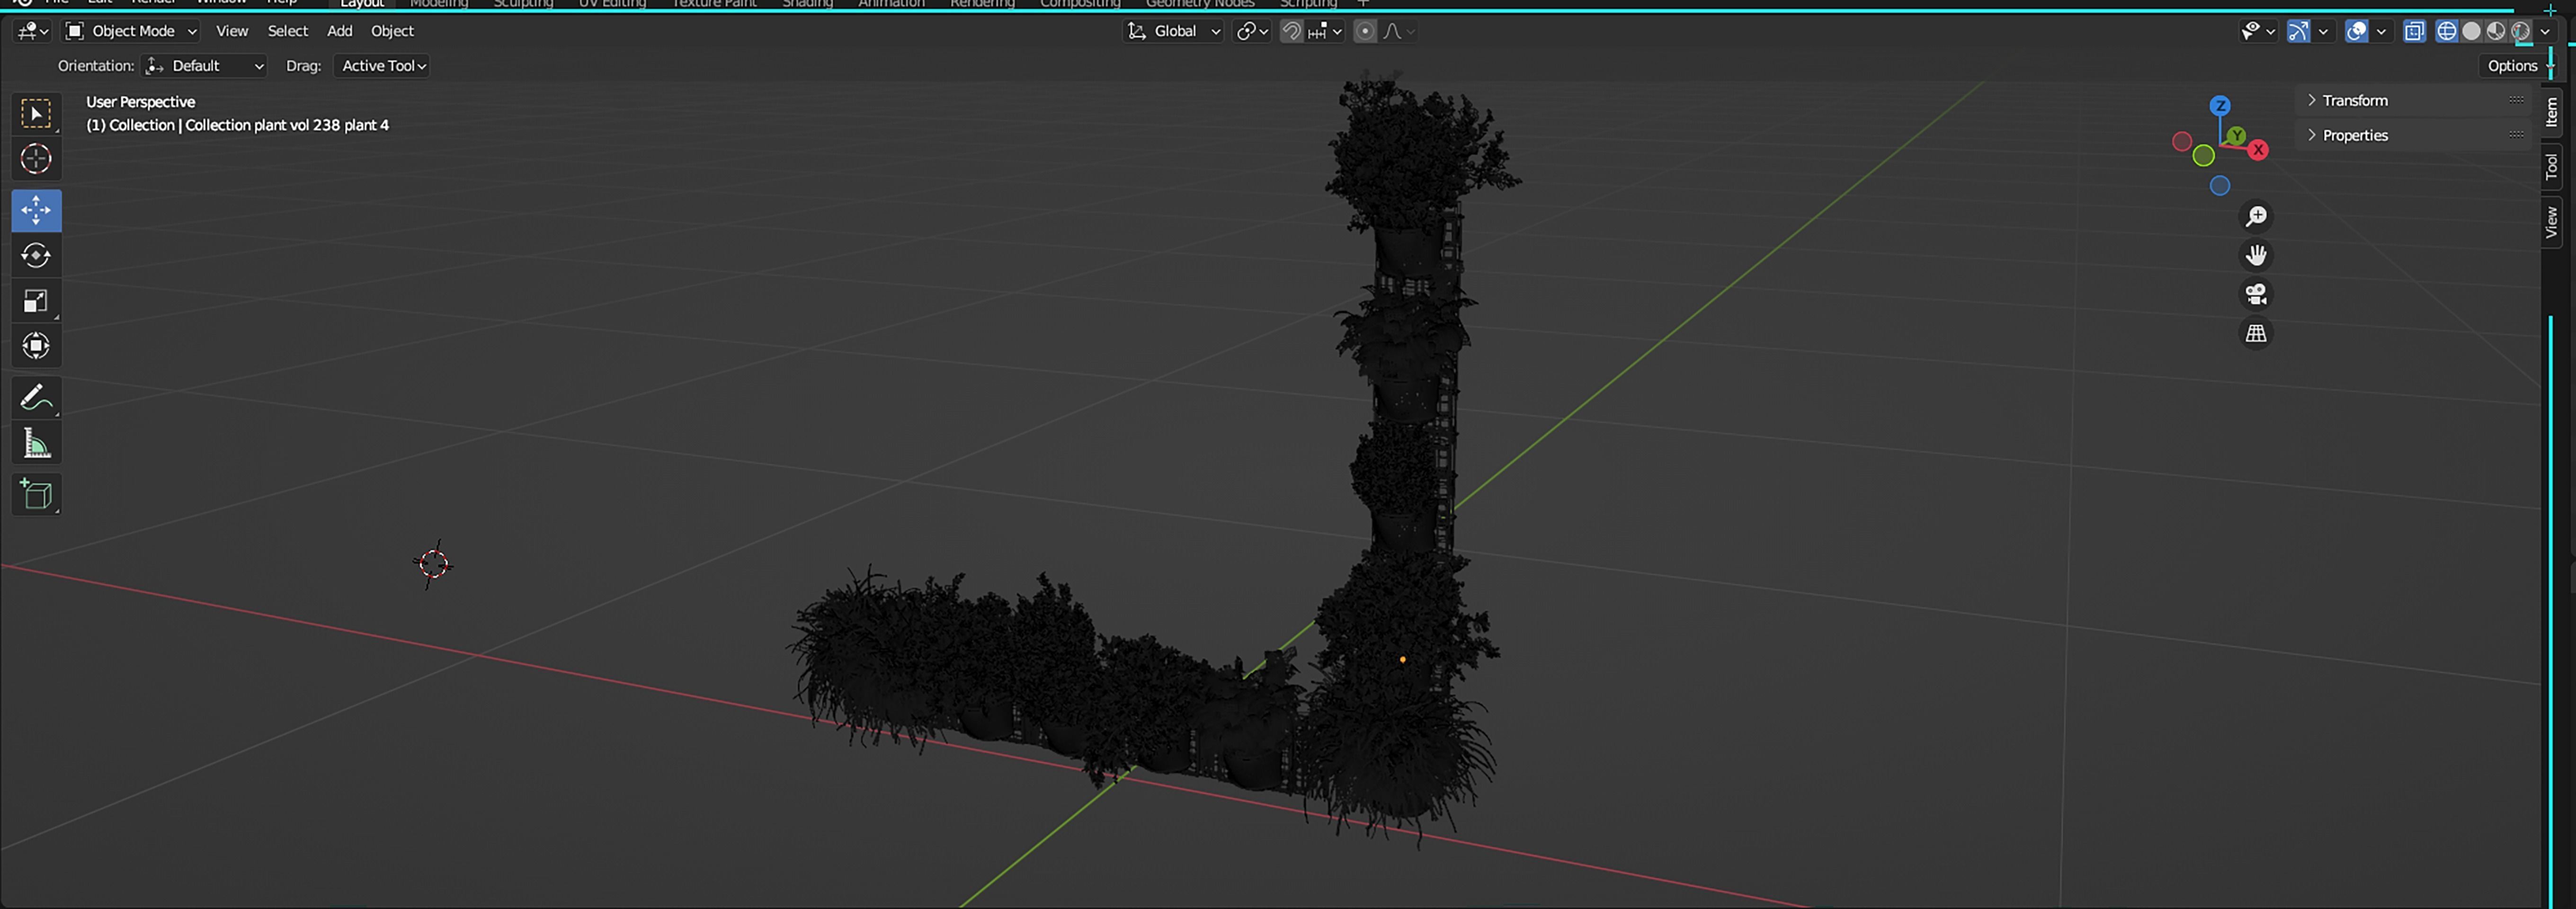Switch to solid viewport shading

[x=2471, y=31]
